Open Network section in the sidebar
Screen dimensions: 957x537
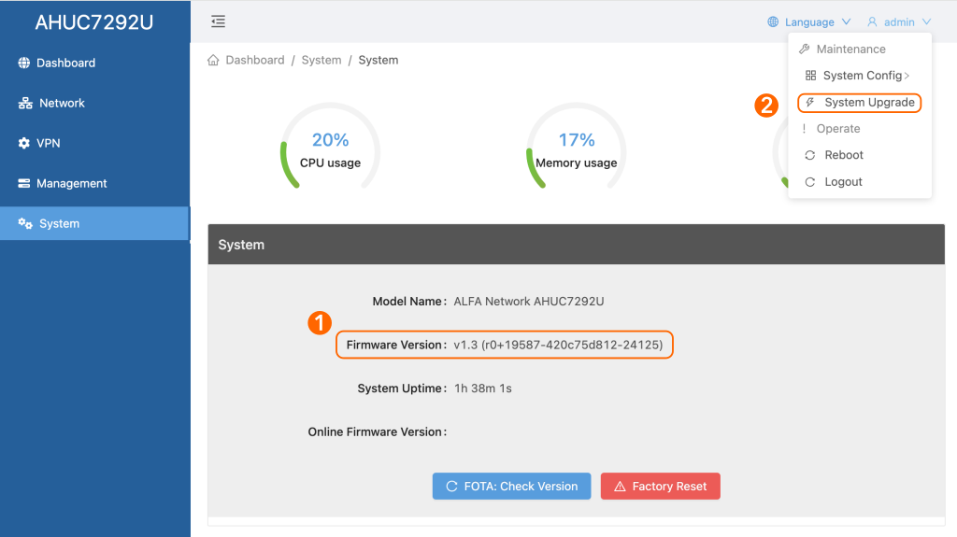(x=95, y=103)
